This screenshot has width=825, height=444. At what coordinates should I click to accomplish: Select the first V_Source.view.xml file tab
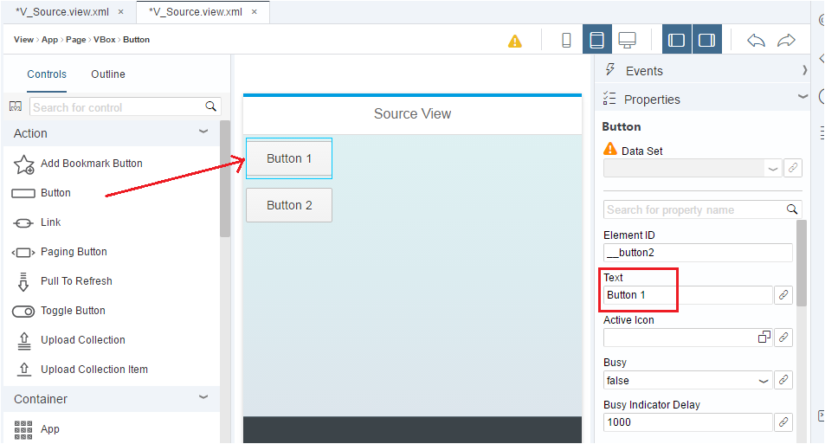pyautogui.click(x=62, y=11)
